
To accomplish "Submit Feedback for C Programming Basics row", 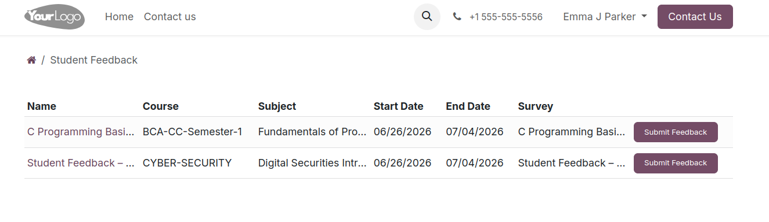I will [676, 132].
